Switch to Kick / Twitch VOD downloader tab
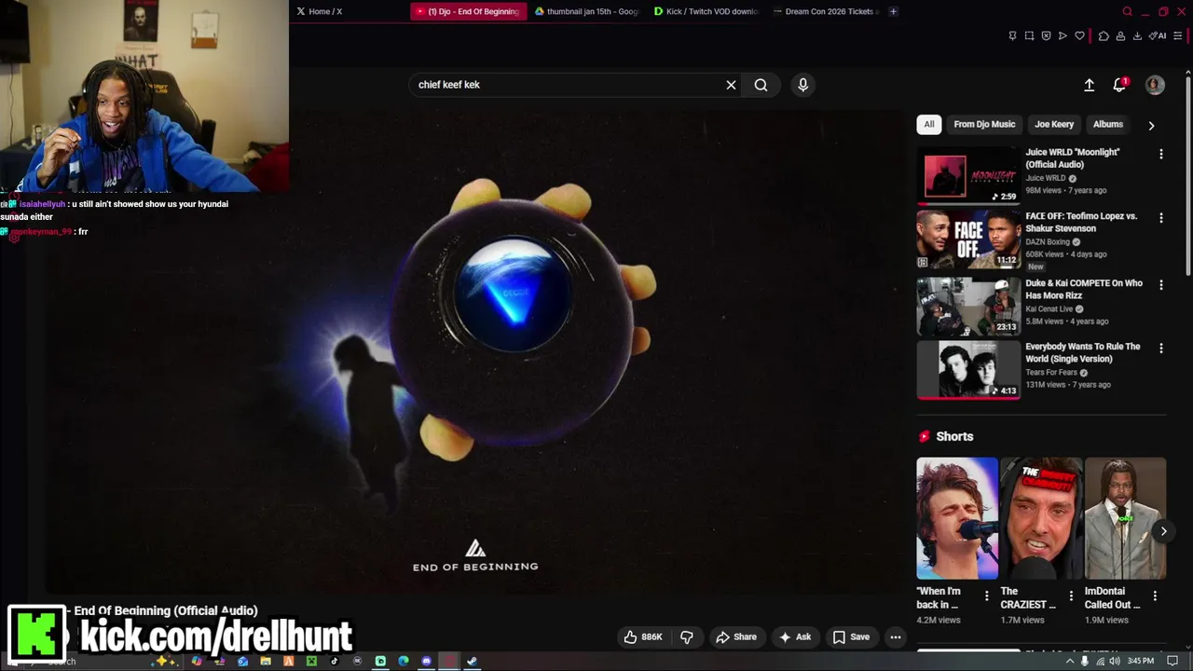The width and height of the screenshot is (1193, 671). (x=706, y=11)
